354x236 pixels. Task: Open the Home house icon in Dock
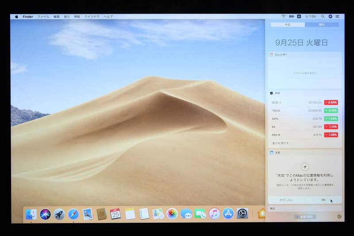(x=261, y=214)
